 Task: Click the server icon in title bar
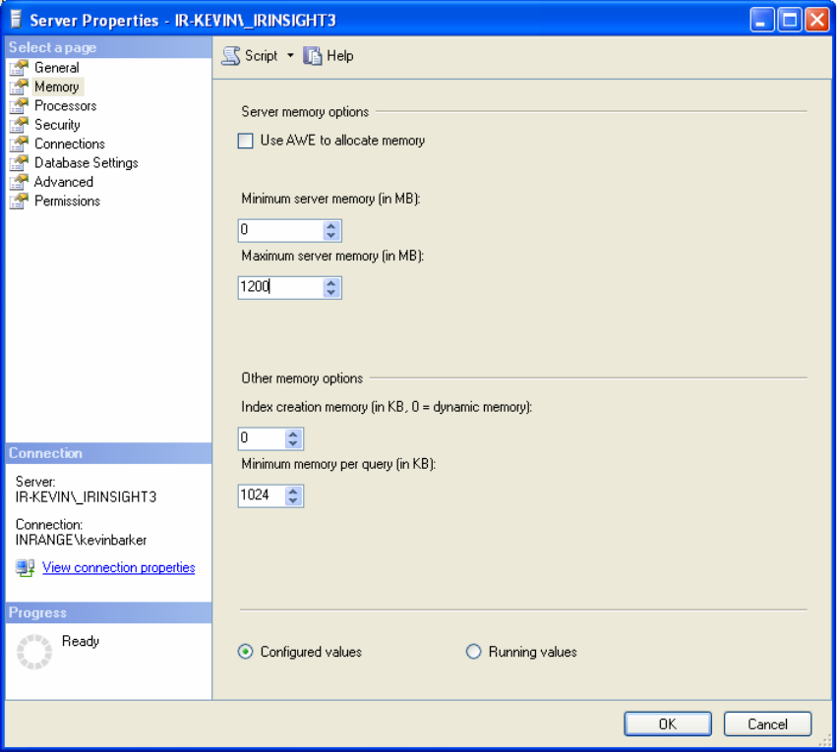[16, 20]
